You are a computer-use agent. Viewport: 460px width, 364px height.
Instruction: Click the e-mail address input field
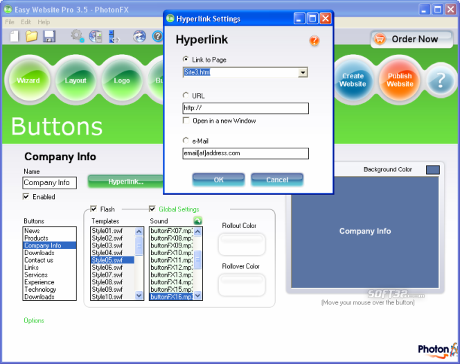[x=245, y=153]
